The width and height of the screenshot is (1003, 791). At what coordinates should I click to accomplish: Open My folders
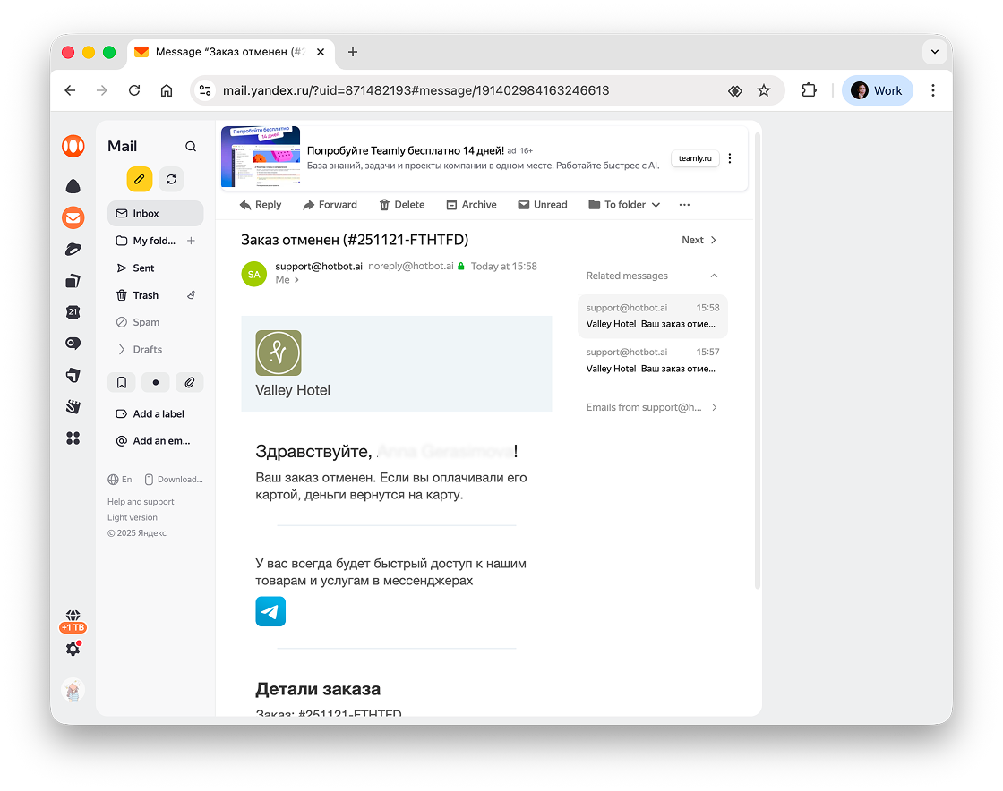(x=154, y=241)
